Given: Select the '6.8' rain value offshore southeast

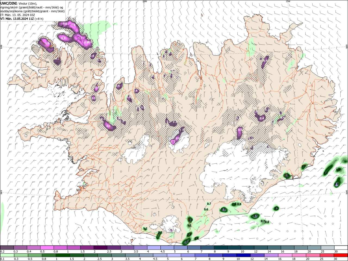Looking at the screenshot, I should point(337,184).
